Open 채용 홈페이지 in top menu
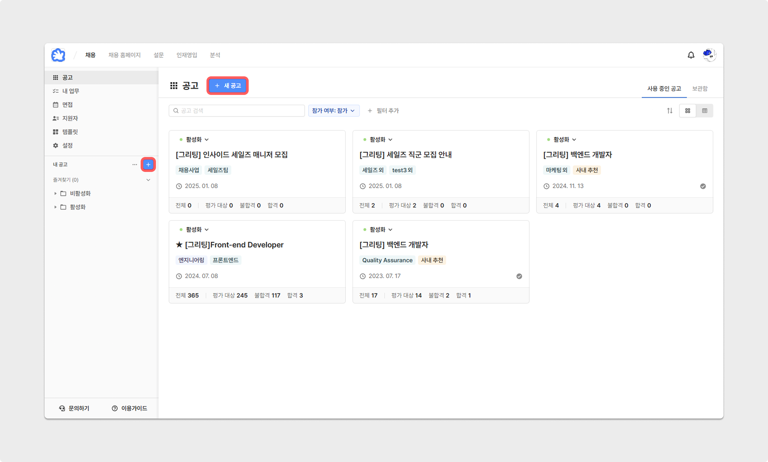768x462 pixels. 124,55
